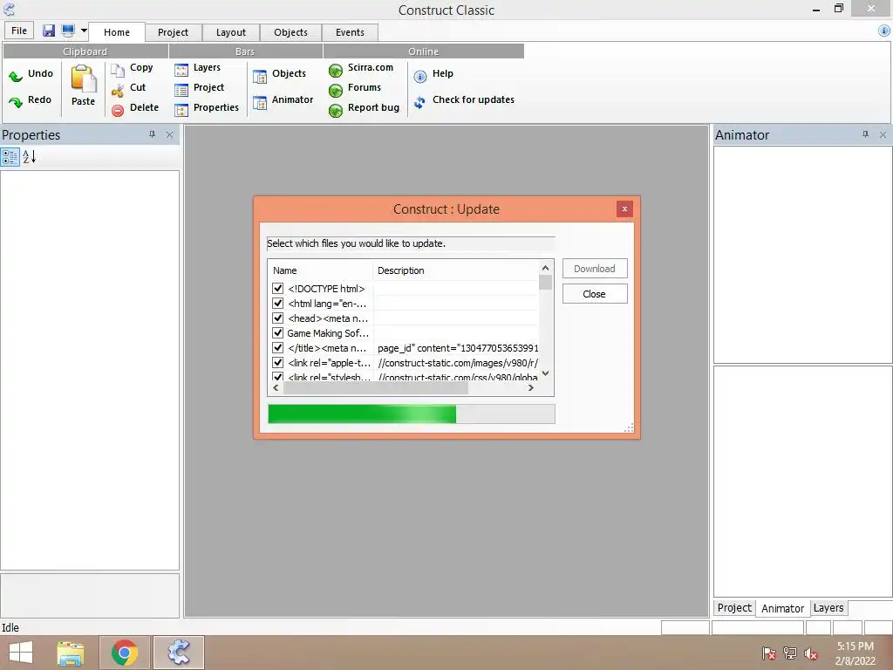893x670 pixels.
Task: Uncheck the <!DOCTYPE html> file
Action: pos(278,288)
